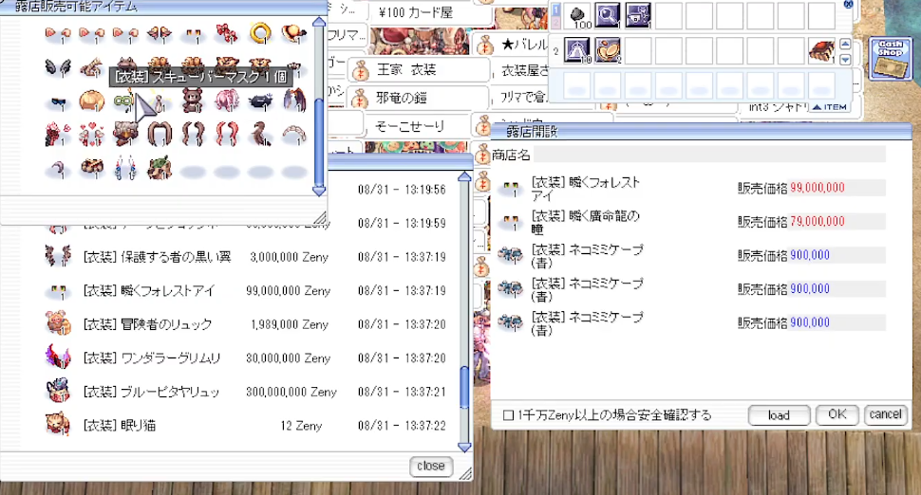The height and width of the screenshot is (495, 921).
Task: Click the 眠り猫 item icon in log
Action: coord(58,425)
